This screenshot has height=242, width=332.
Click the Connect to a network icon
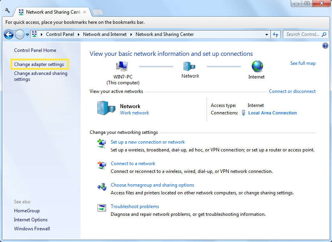(x=102, y=165)
